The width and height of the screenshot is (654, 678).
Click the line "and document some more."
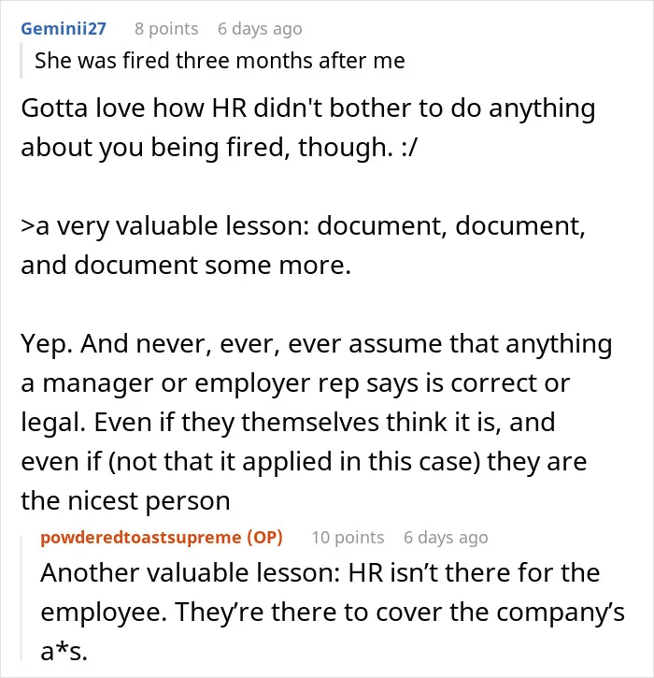[x=186, y=265]
